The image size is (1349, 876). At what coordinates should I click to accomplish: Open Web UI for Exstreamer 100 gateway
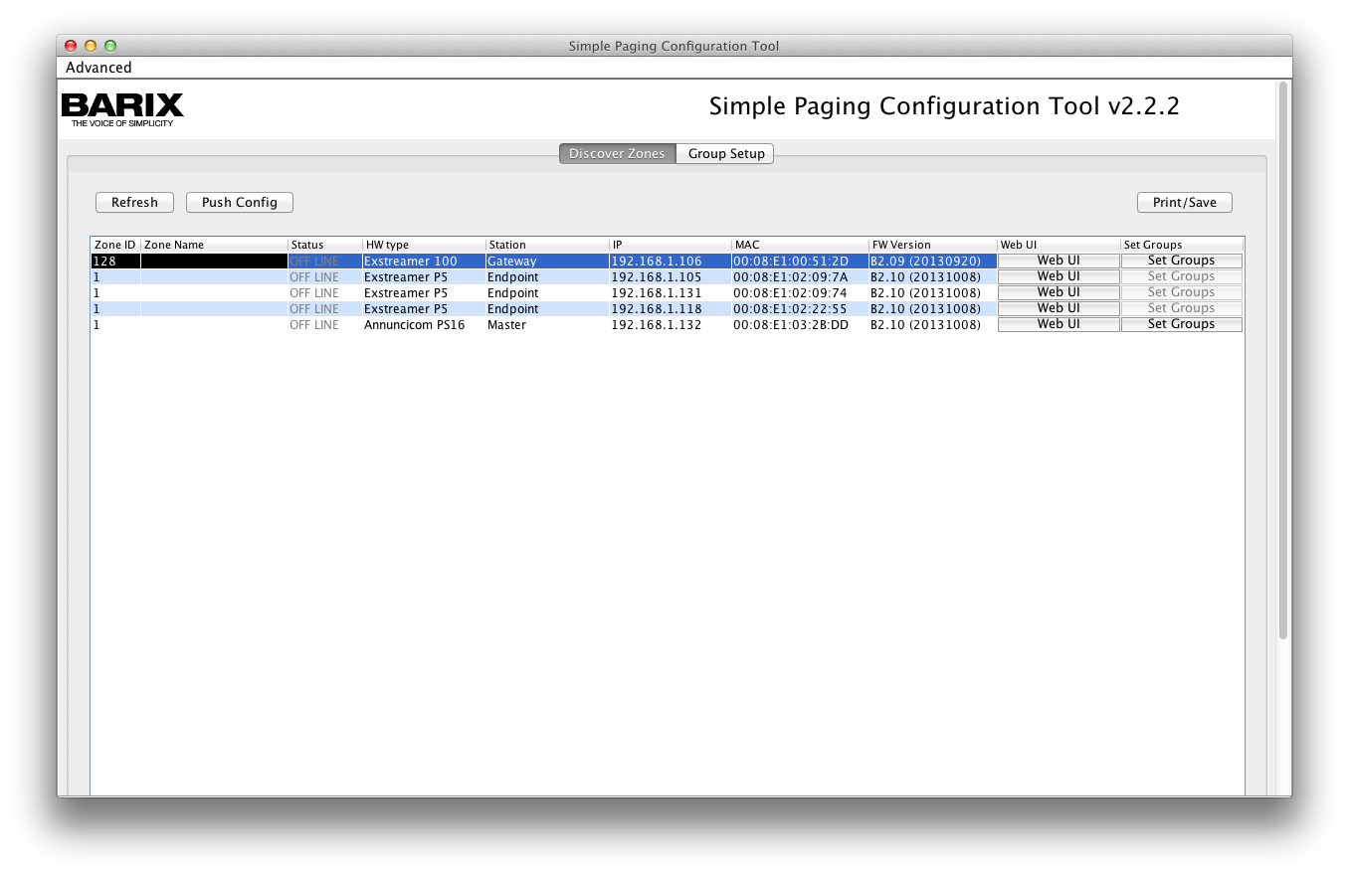(x=1058, y=261)
